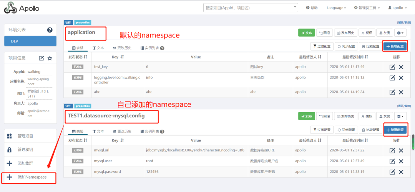Collapse the application namespace via 展开/收缩

point(404,23)
